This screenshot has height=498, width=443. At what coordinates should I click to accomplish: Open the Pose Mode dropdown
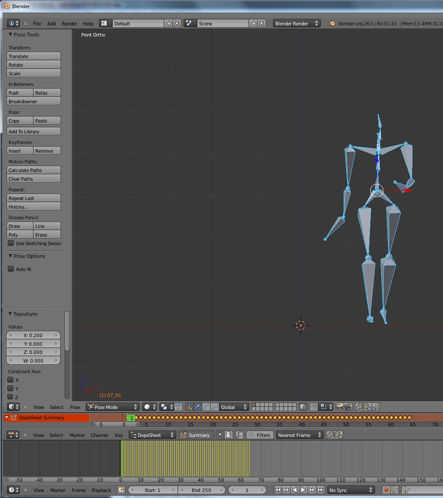click(112, 407)
